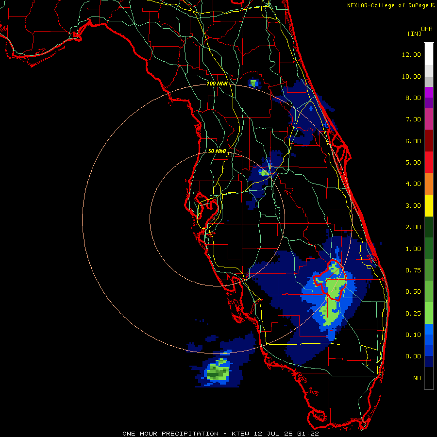Viewport: 437px width, 437px height.
Task: Click the 12.00 legend value
Action: [411, 54]
